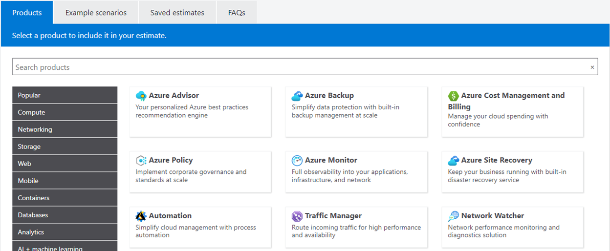Add Network Watcher via its title
Image resolution: width=610 pixels, height=251 pixels.
492,216
